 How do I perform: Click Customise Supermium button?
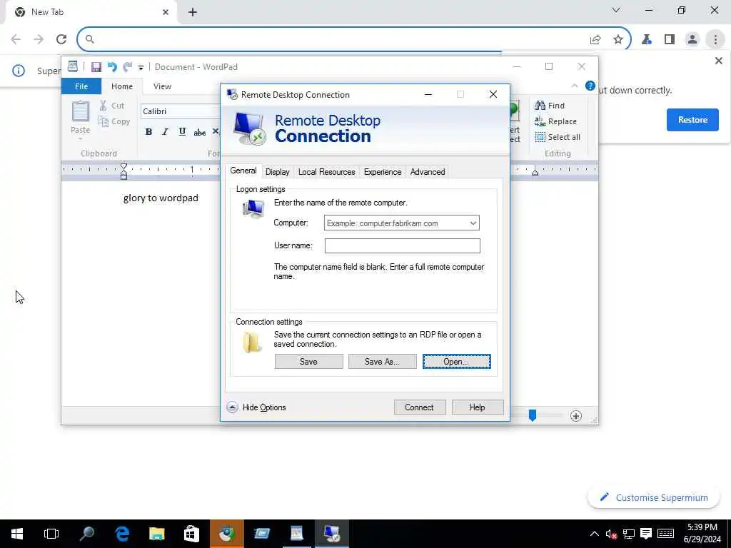pos(654,497)
